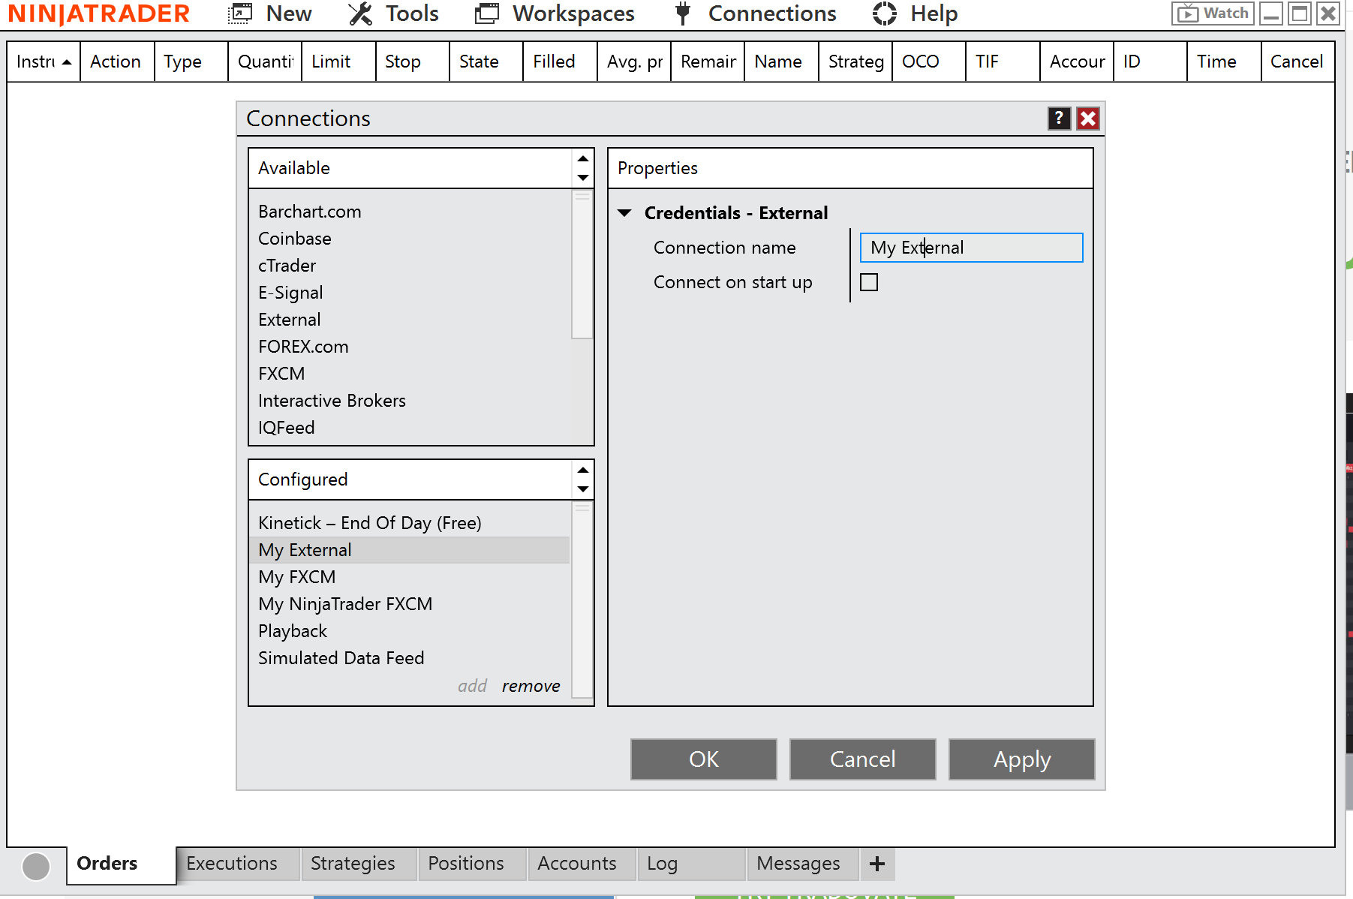Image resolution: width=1353 pixels, height=899 pixels.
Task: Select My NinjaTrader FXCM connection
Action: click(345, 604)
